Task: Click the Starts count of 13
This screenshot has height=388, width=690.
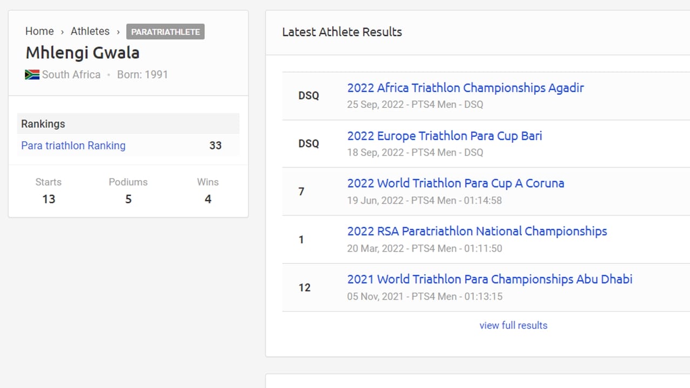Action: pos(49,199)
